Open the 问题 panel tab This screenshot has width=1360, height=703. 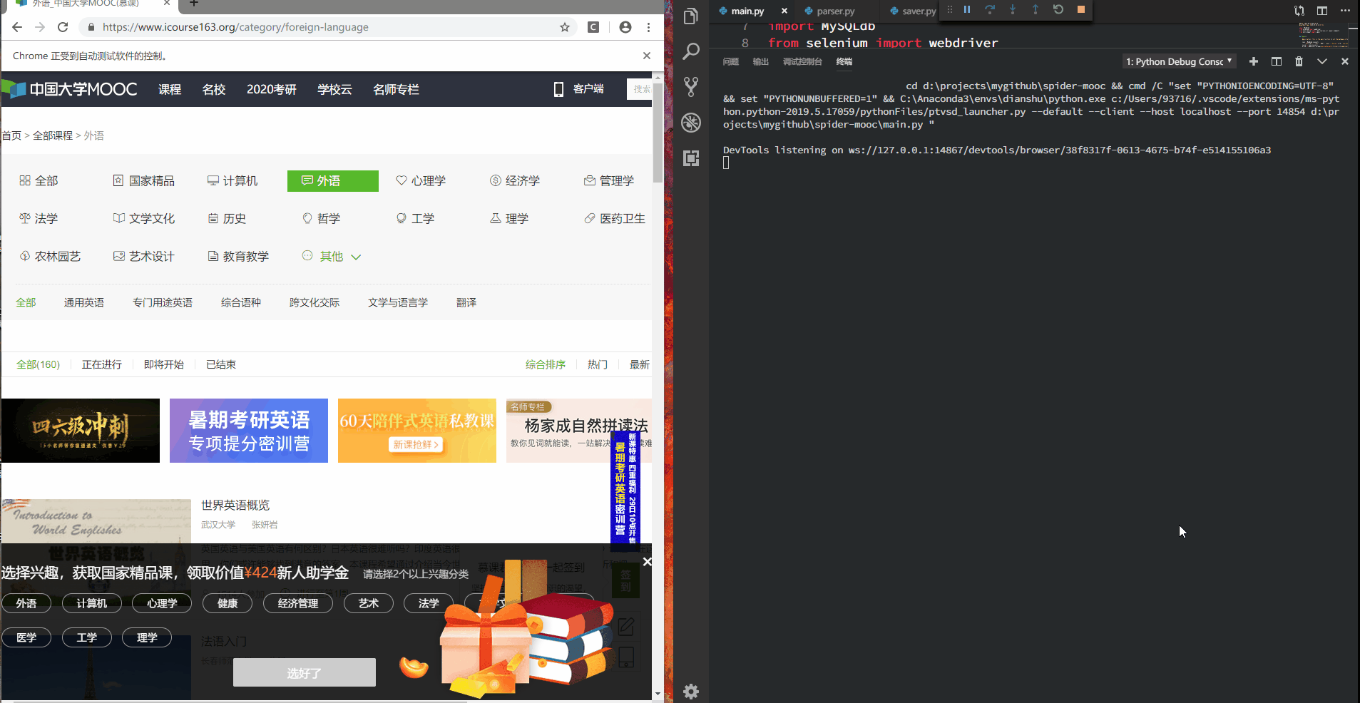click(x=730, y=61)
